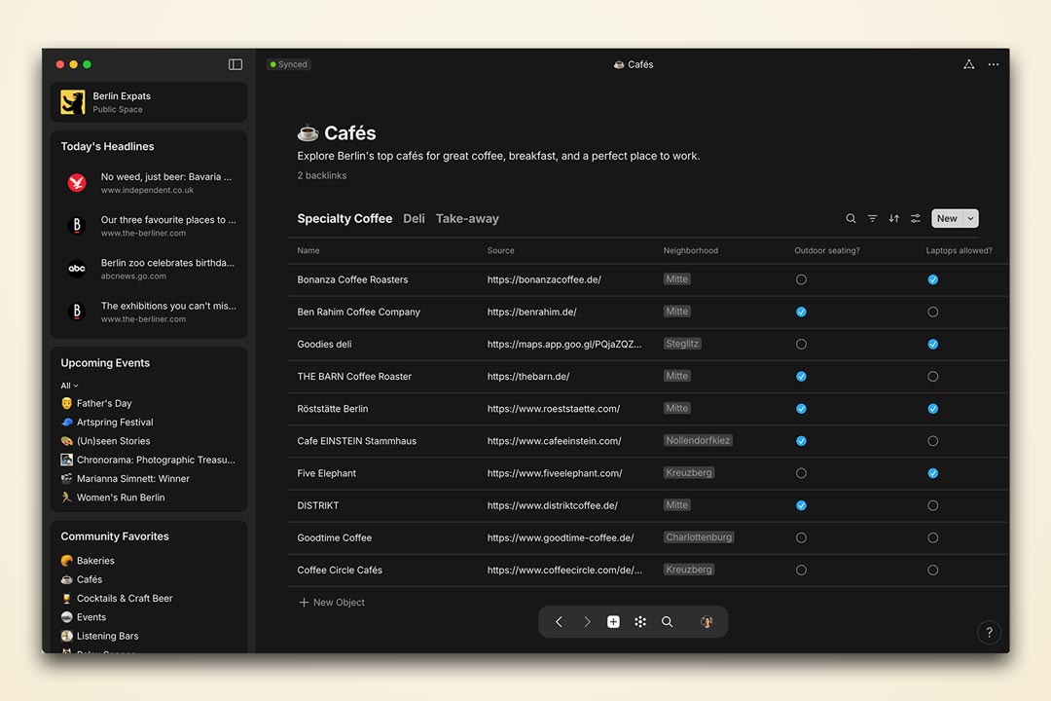Uncheck Outdoor seating for DISTRIKT

pyautogui.click(x=801, y=505)
